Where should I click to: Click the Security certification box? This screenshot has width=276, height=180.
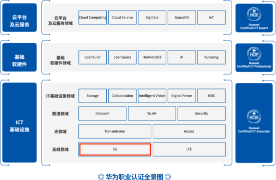click(202, 113)
